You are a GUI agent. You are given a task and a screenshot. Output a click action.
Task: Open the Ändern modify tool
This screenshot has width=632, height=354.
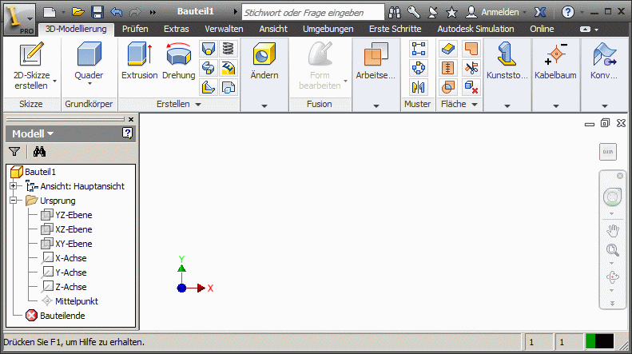click(264, 56)
